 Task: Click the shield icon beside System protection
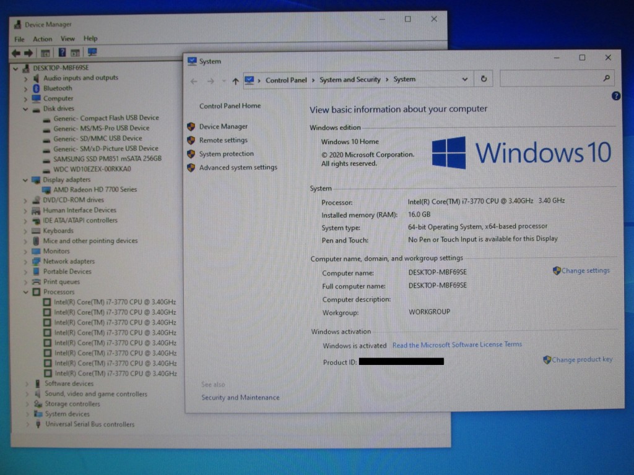point(191,154)
